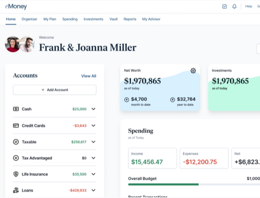
Task: Click the Taxable account icon
Action: tap(16, 142)
